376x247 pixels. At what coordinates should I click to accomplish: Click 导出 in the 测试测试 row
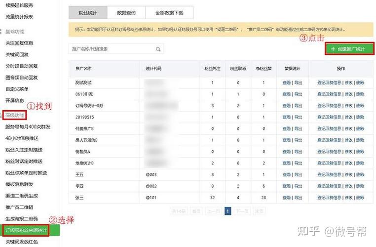(298, 83)
